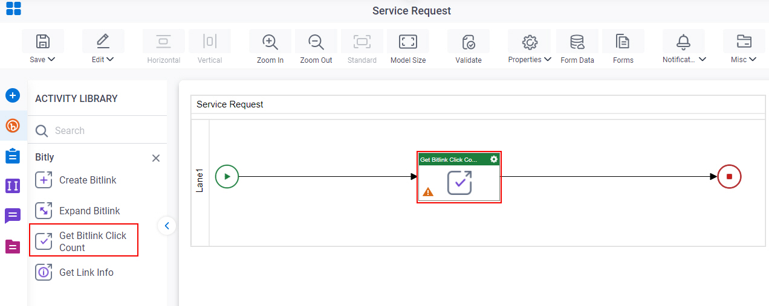
Task: Click the Service Request page title
Action: tap(412, 11)
